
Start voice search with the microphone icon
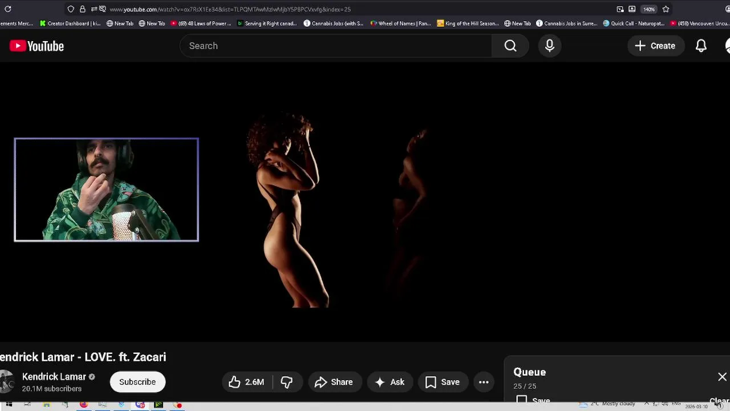550,46
